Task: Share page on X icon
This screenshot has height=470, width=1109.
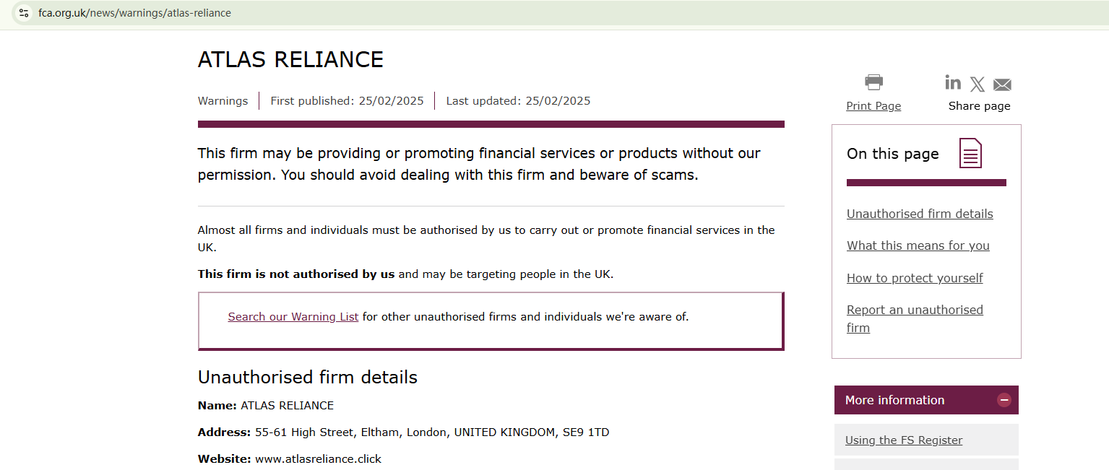Action: pyautogui.click(x=978, y=84)
